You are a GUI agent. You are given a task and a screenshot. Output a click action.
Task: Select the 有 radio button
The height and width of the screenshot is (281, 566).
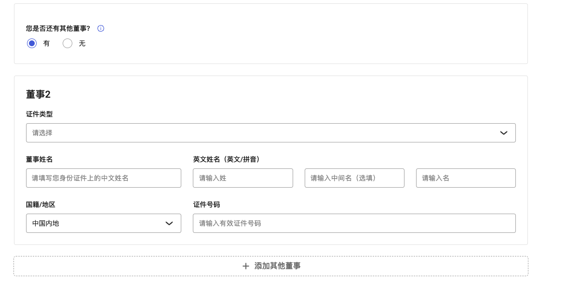tap(32, 43)
